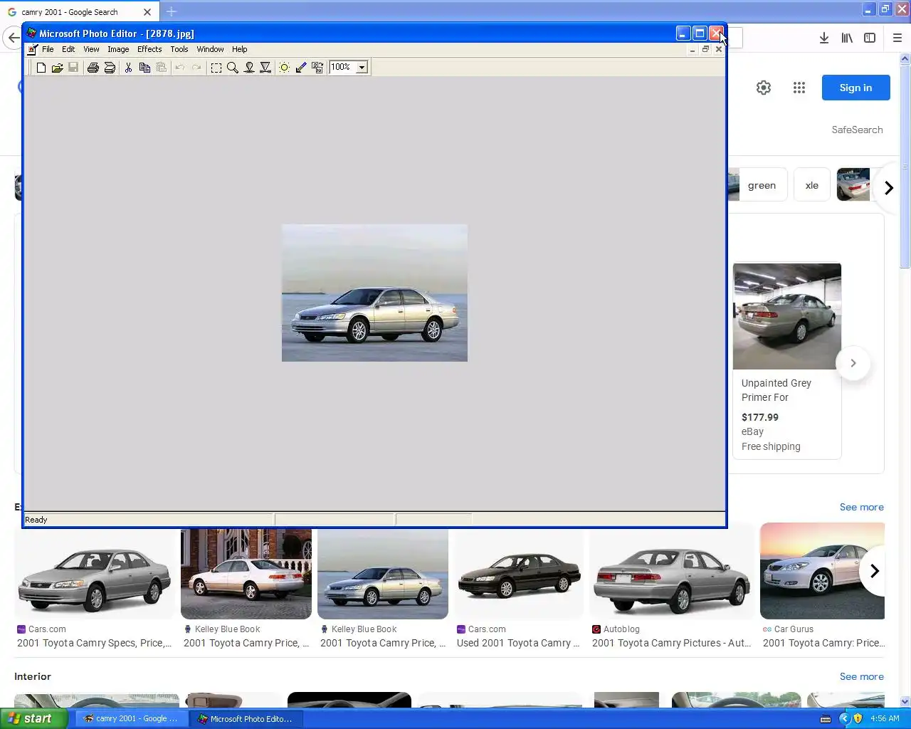911x729 pixels.
Task: Close the 2878.jpg inner document window
Action: pyautogui.click(x=719, y=50)
